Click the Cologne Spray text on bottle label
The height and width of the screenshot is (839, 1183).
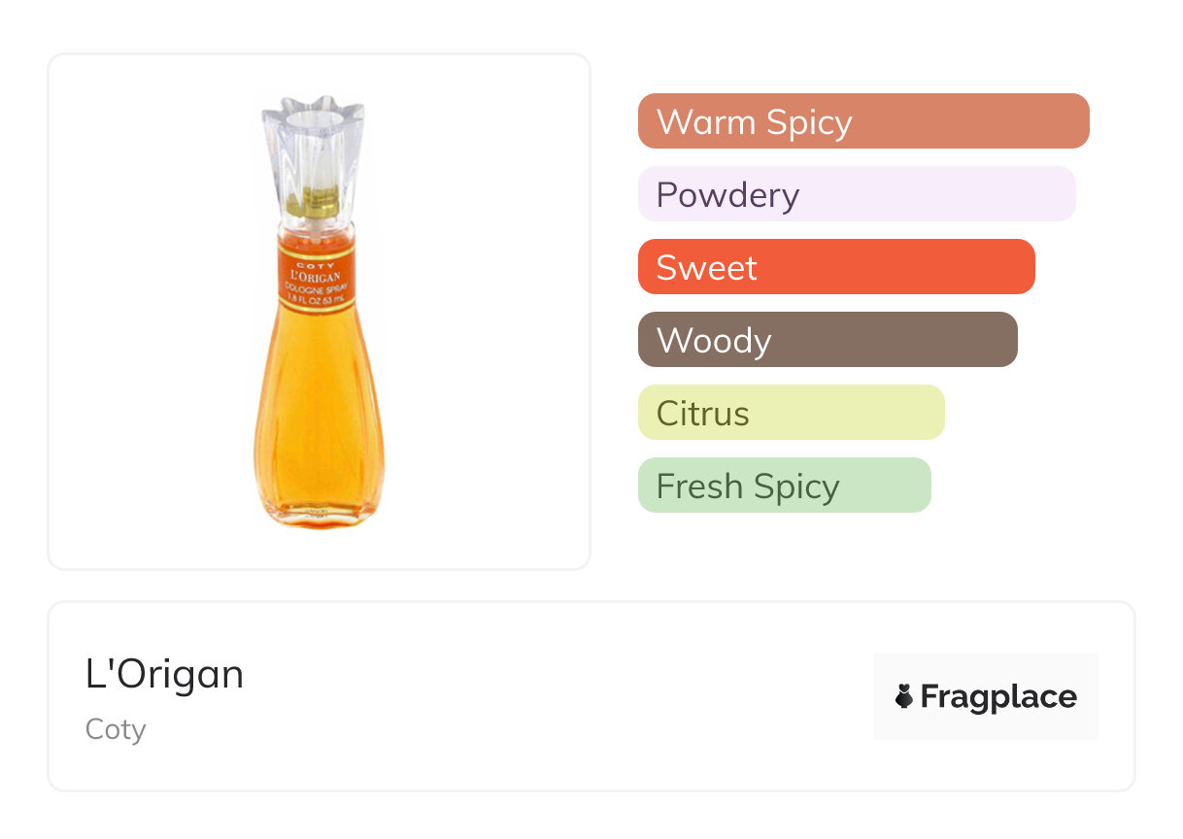[x=318, y=288]
